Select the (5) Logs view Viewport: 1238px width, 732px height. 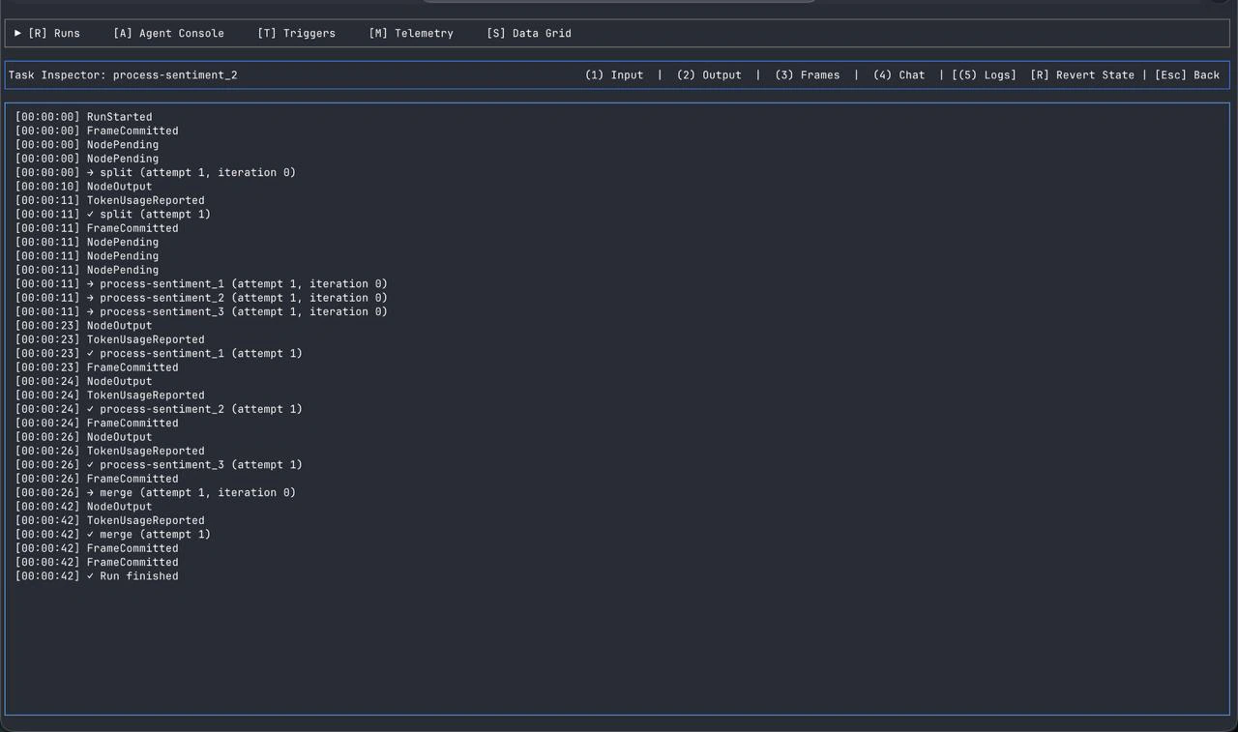(984, 74)
